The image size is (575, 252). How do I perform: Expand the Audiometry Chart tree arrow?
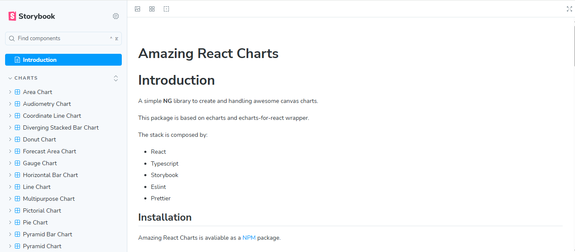[10, 104]
